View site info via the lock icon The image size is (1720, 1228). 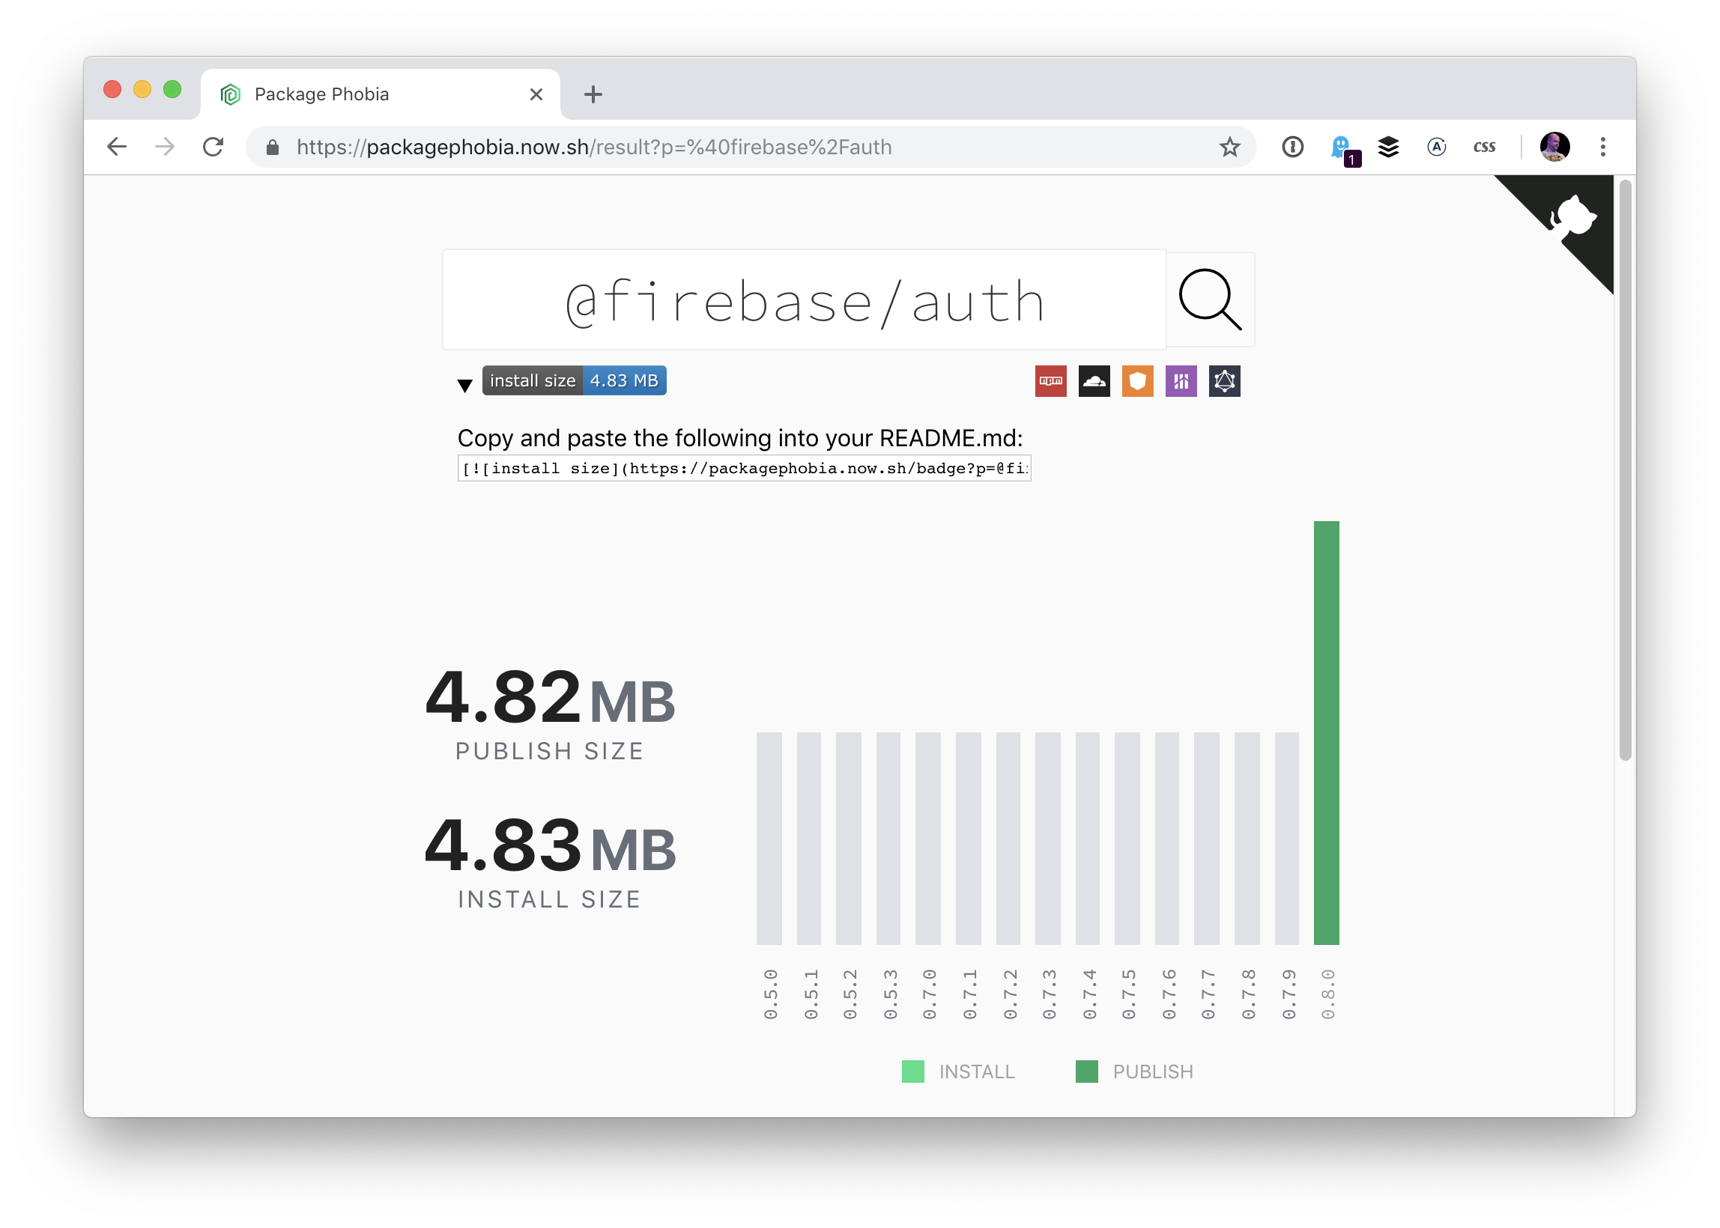[x=272, y=148]
